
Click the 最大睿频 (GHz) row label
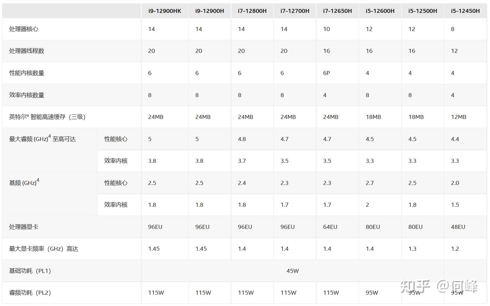pos(43,139)
